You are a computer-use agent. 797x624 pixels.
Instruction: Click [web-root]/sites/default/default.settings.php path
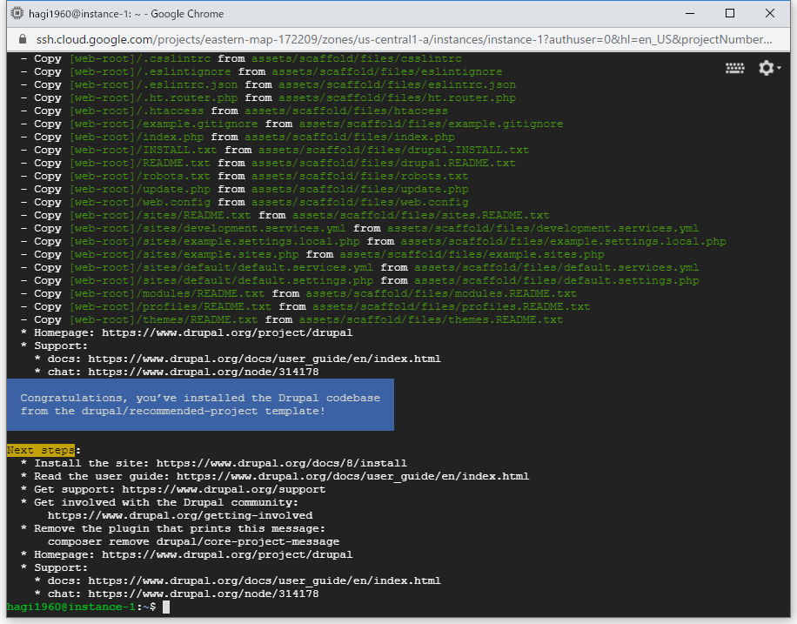pos(221,280)
